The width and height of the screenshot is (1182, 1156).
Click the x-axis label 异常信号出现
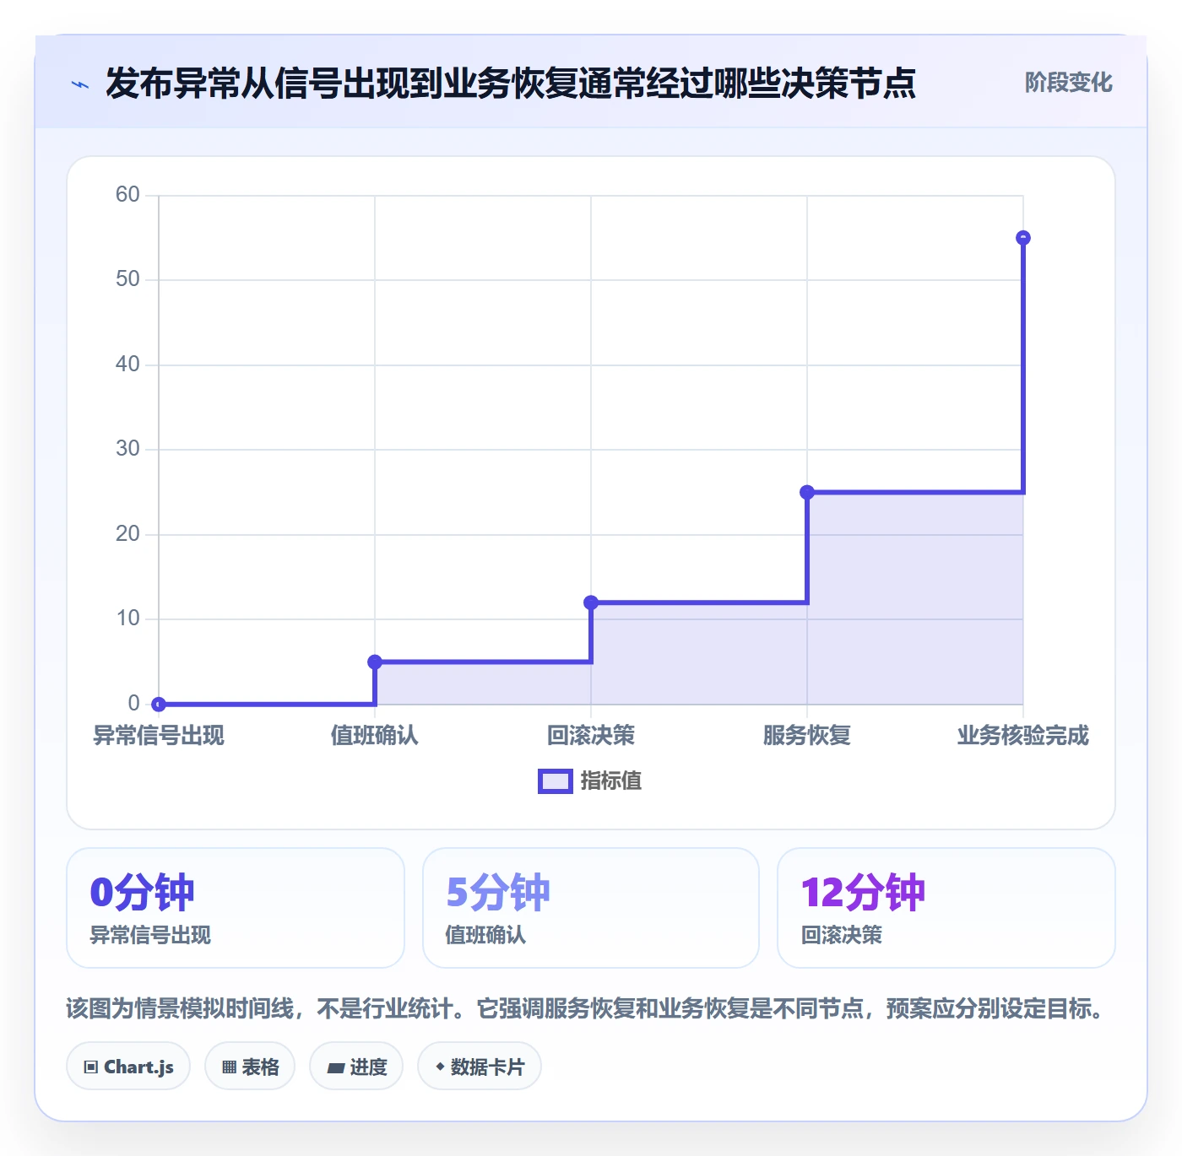click(159, 736)
